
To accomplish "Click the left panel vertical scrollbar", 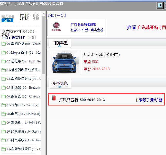I will (x=43, y=45).
